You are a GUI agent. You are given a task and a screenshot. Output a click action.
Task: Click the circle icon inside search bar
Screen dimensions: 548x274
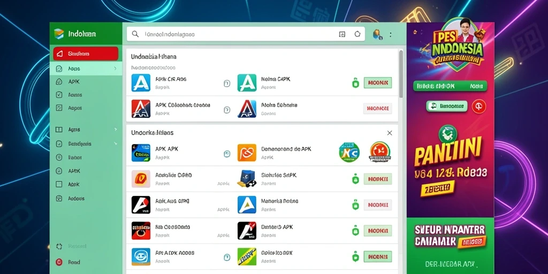357,34
